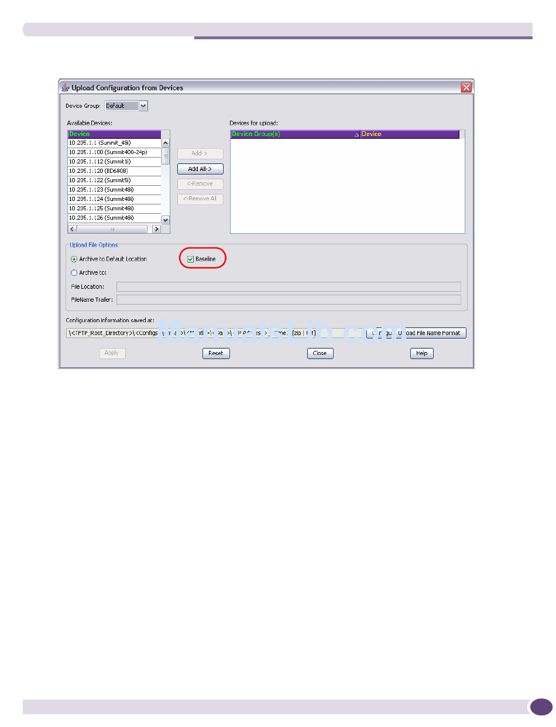Image resolution: width=556 pixels, height=727 pixels.
Task: Select device 10.205.1.122 (Summit5i)
Action: 114,180
